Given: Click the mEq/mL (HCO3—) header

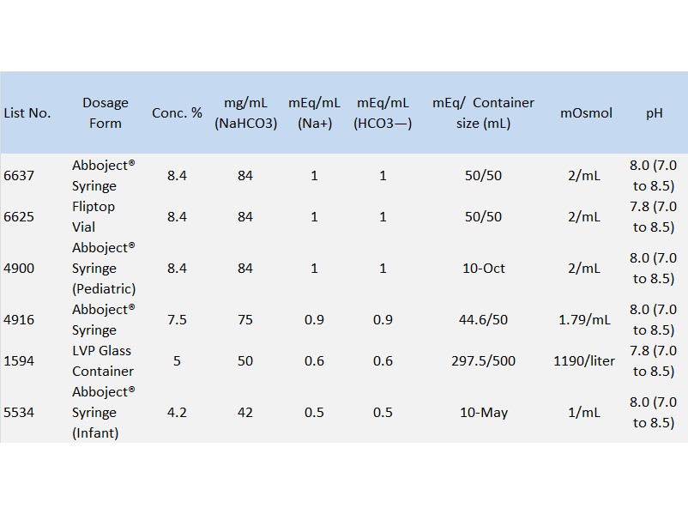Looking at the screenshot, I should (x=383, y=112).
